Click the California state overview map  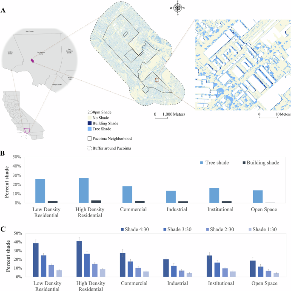[23, 116]
